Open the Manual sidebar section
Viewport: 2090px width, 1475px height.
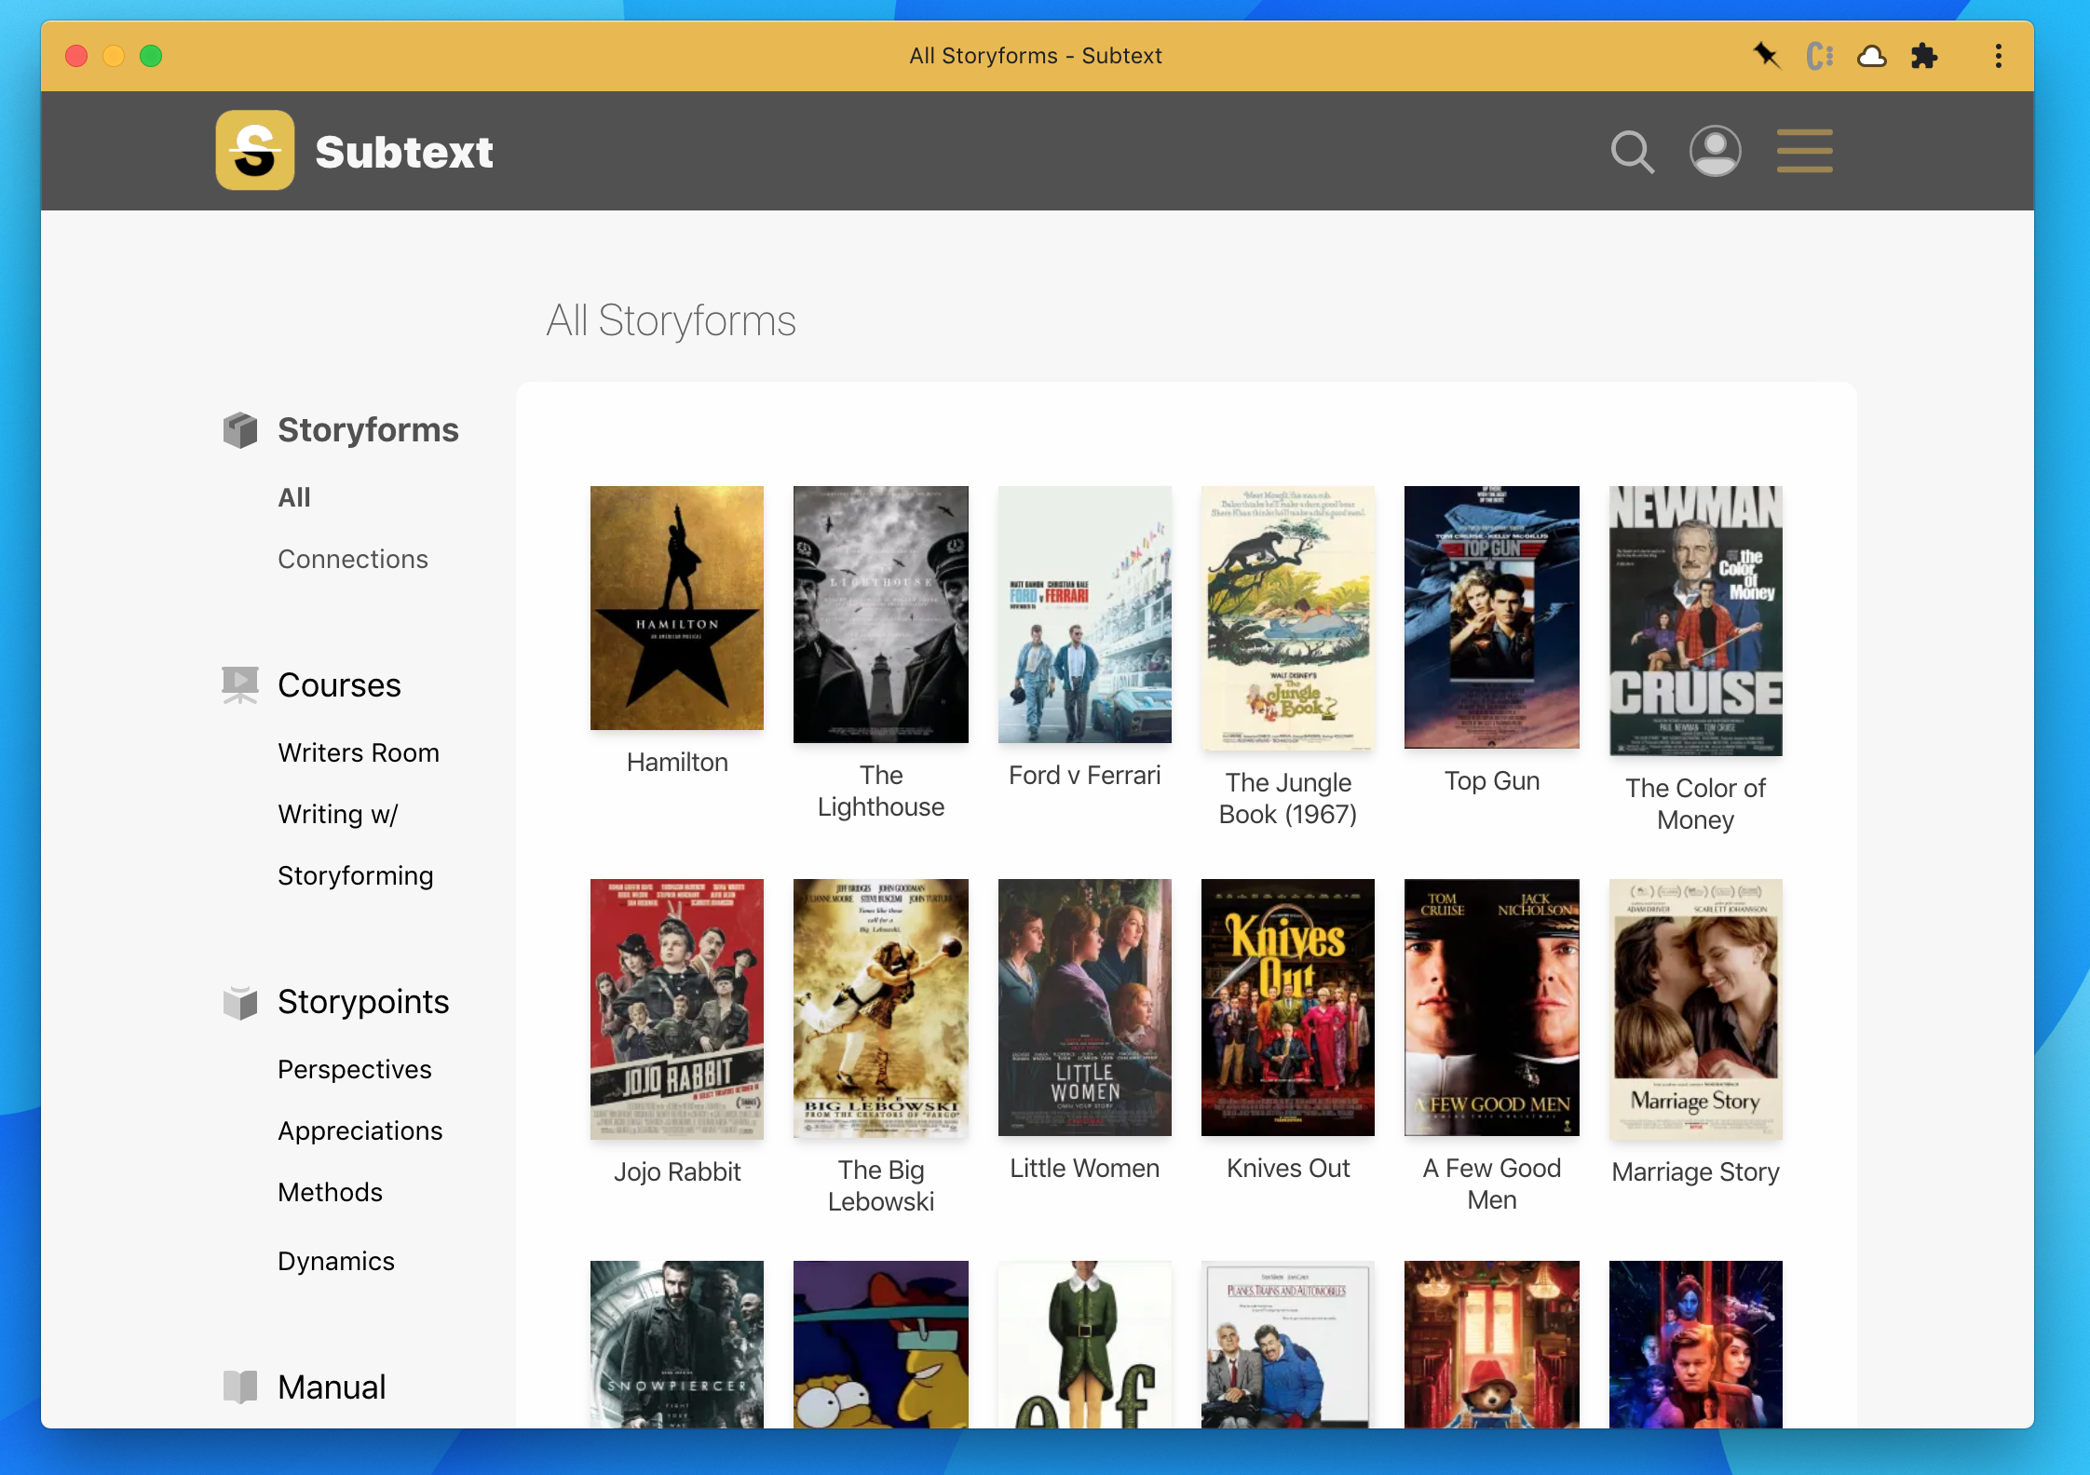click(332, 1387)
